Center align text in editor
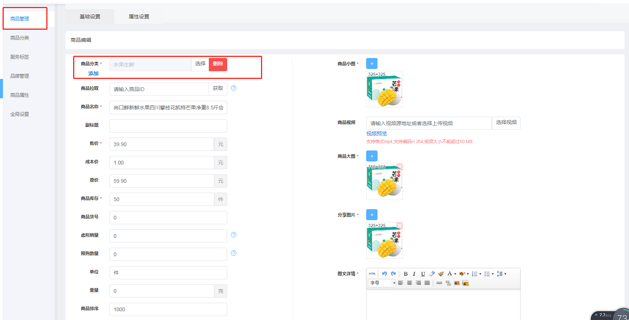The height and width of the screenshot is (320, 629). pyautogui.click(x=410, y=283)
